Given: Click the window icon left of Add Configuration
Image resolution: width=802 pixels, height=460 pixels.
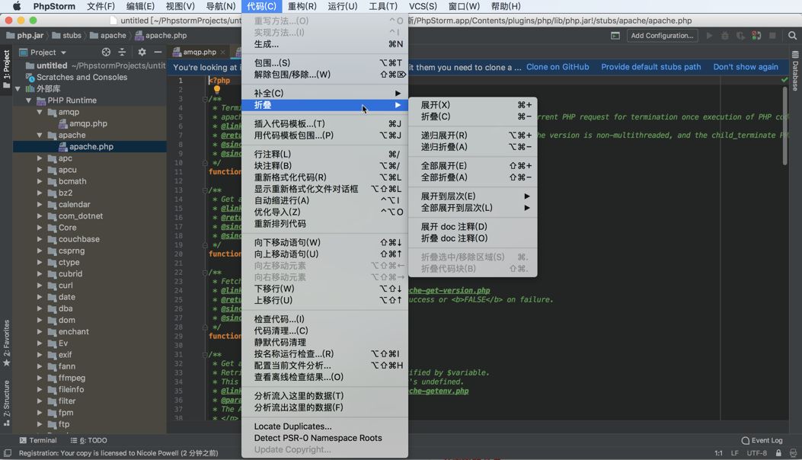Looking at the screenshot, I should [x=615, y=36].
